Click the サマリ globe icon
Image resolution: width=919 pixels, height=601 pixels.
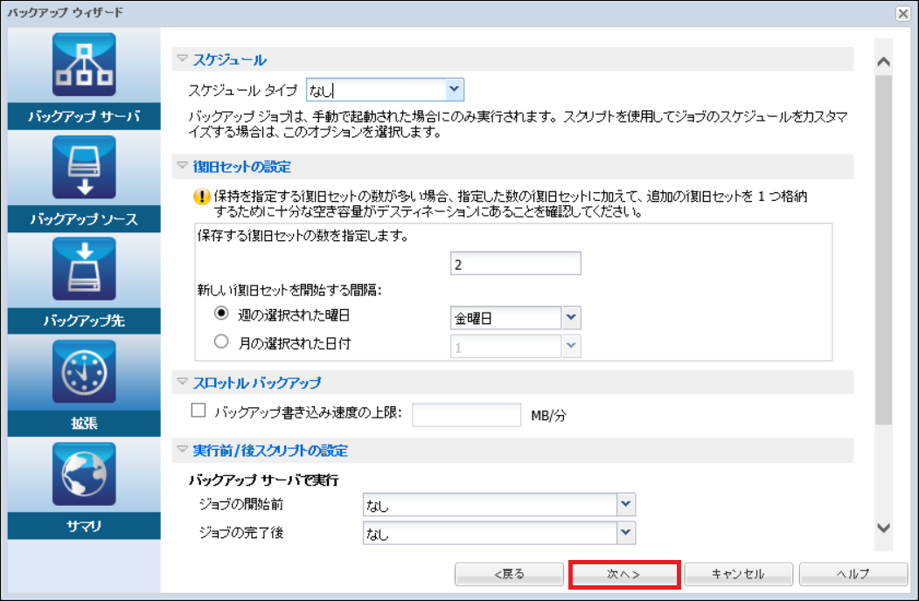[84, 473]
